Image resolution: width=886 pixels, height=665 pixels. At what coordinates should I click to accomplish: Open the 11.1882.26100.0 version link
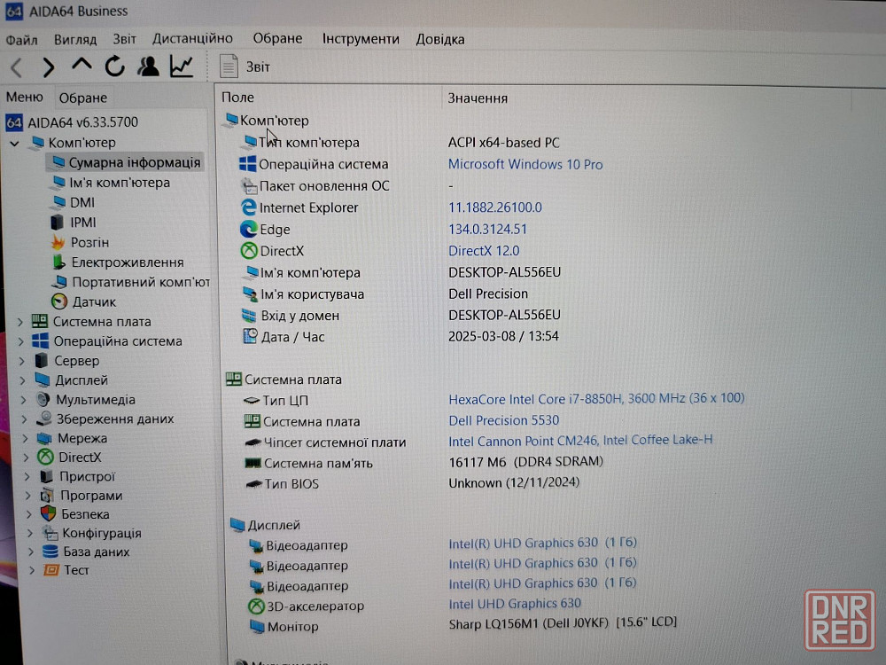495,207
